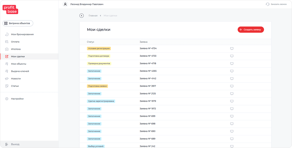Click the Мои сделки page heading

pos(99,30)
